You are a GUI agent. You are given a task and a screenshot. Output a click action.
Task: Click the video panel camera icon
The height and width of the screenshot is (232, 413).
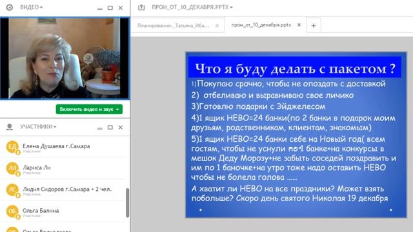(10, 7)
